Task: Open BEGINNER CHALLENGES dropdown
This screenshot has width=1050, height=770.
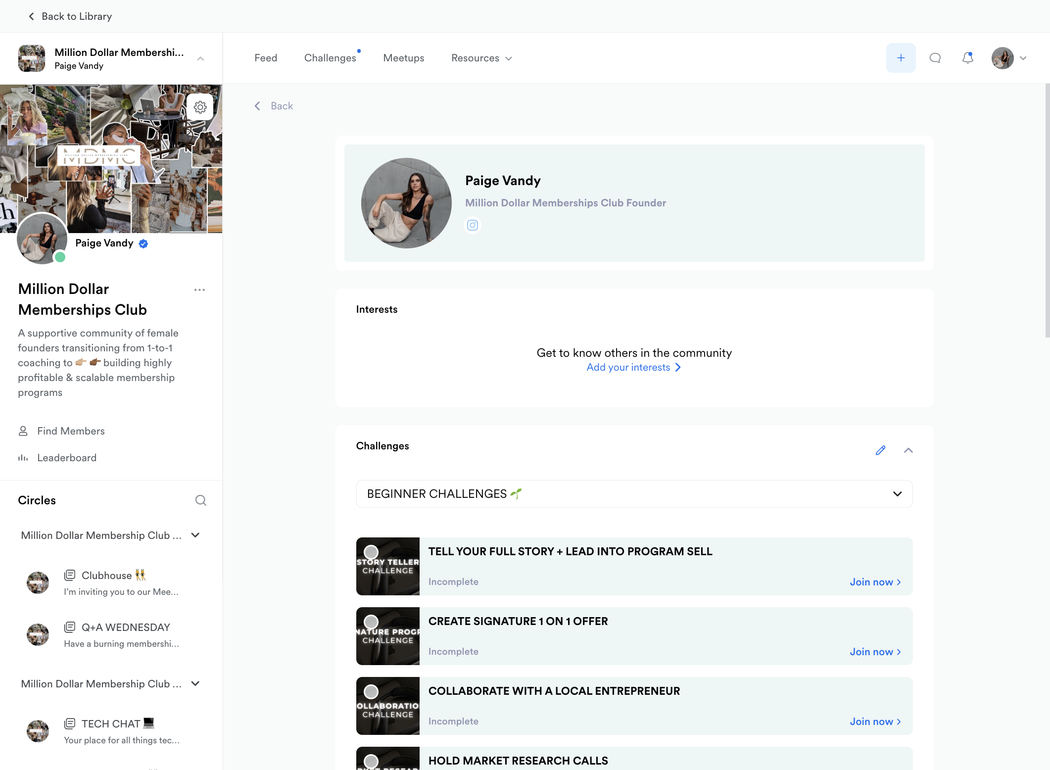Action: pyautogui.click(x=634, y=494)
